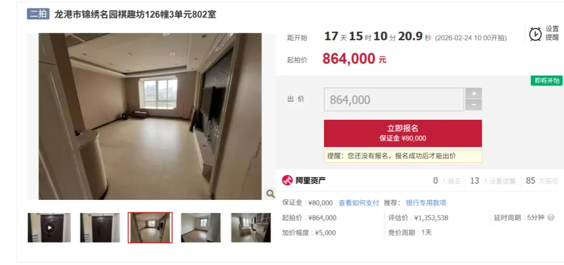Click the 阿里资产 logo icon
The height and width of the screenshot is (265, 564).
287,180
